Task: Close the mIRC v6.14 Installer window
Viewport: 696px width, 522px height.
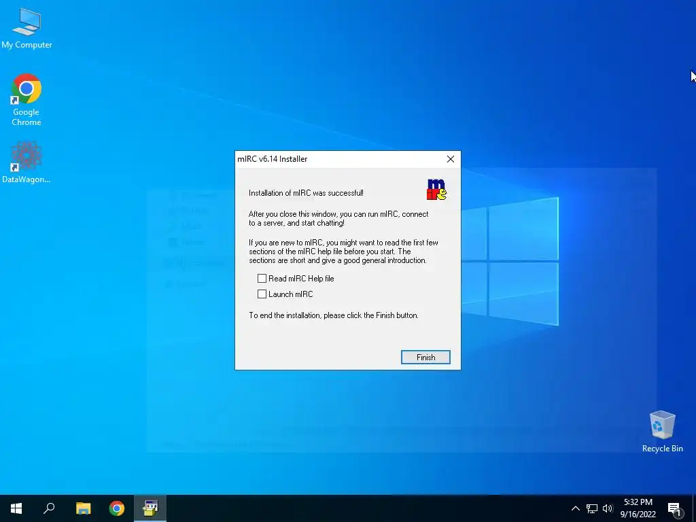Action: [x=450, y=159]
